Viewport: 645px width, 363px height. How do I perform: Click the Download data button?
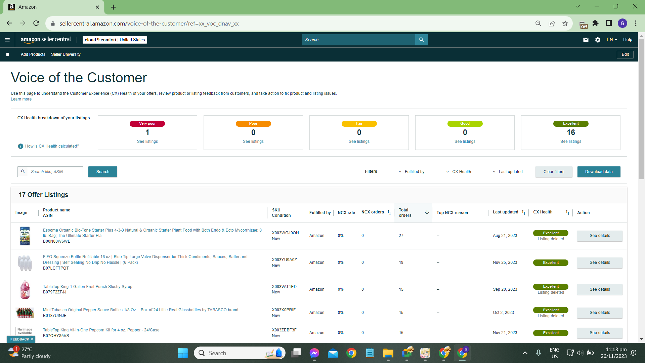coord(599,172)
